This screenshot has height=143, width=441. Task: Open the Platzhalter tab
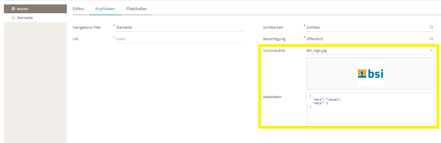click(137, 9)
